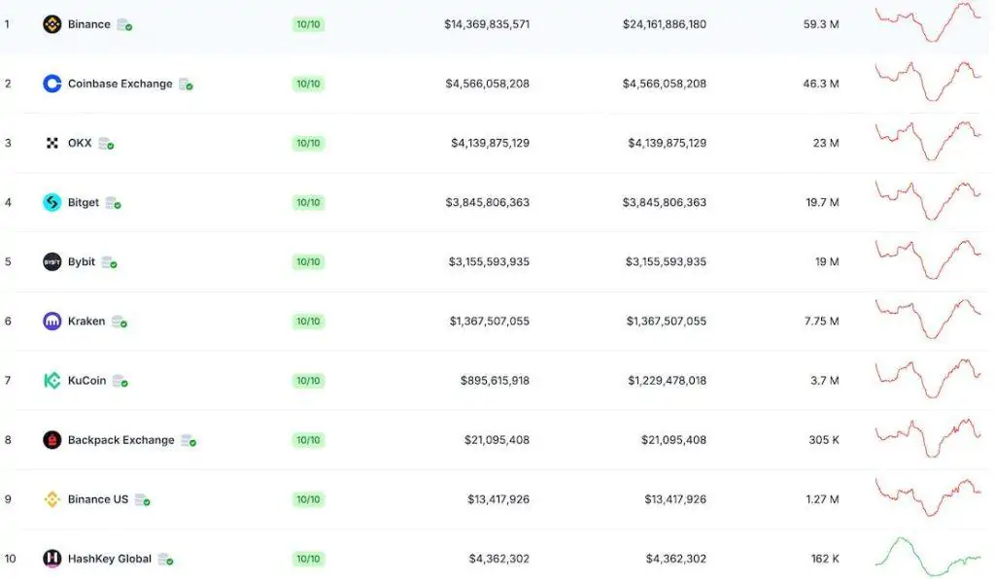The height and width of the screenshot is (579, 995).
Task: Click proof-of-reserves badge beside Kraken
Action: pos(120,322)
